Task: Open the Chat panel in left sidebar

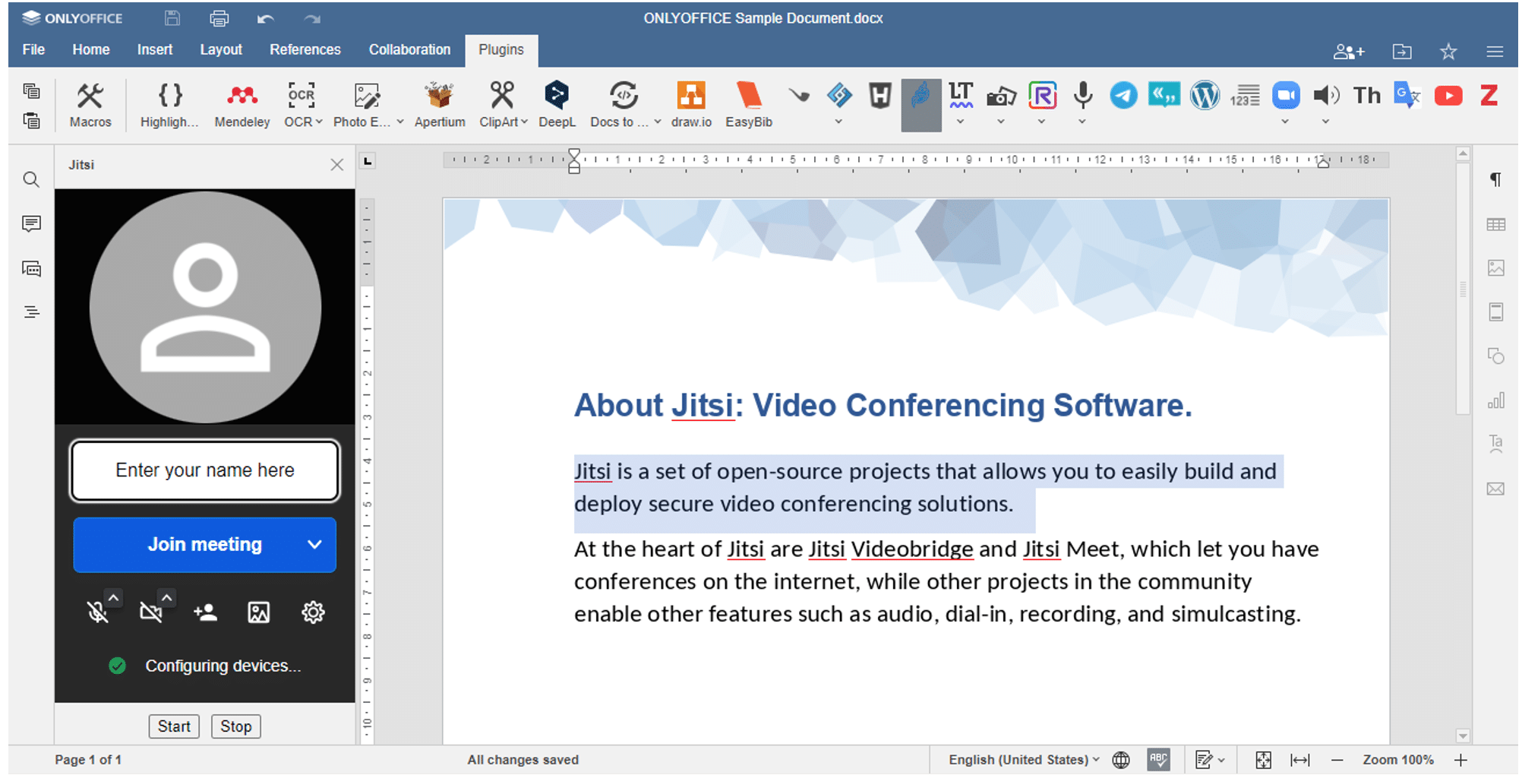Action: click(31, 268)
